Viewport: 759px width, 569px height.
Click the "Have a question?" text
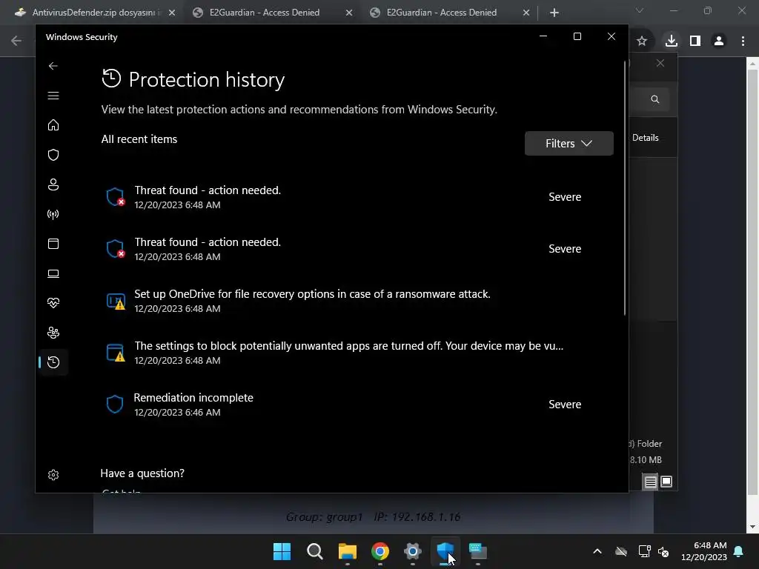(x=142, y=473)
